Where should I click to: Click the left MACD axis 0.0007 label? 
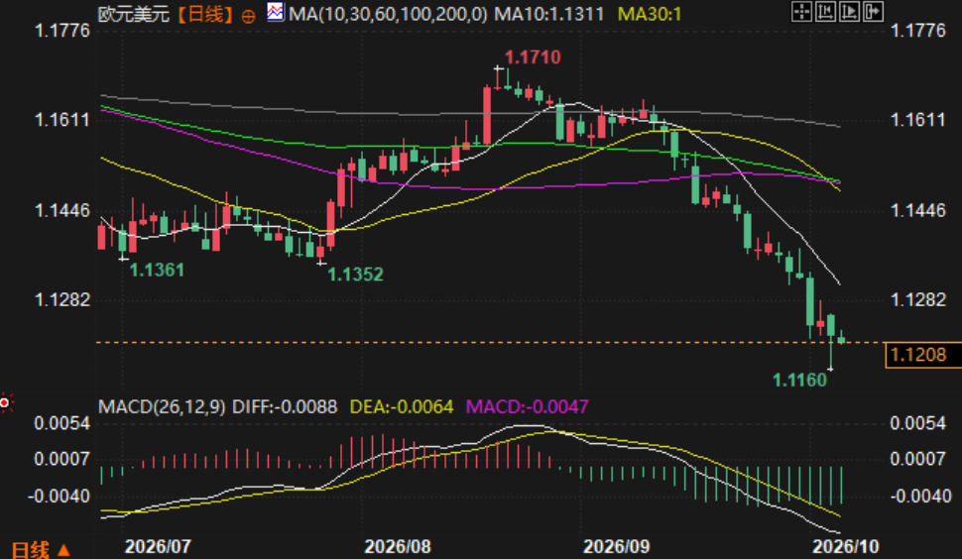61,459
